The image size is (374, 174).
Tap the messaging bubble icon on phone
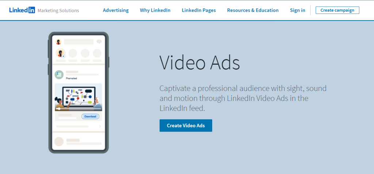99,42
